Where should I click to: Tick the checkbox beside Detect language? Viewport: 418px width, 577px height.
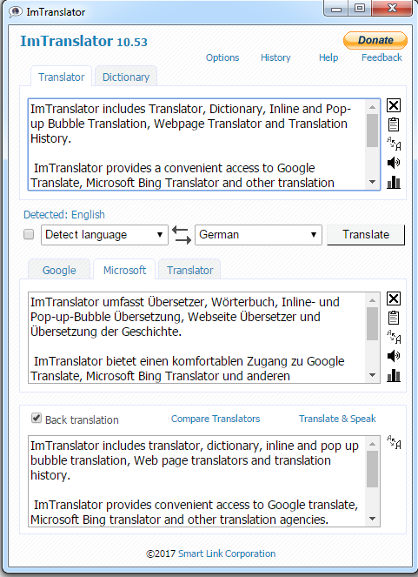pyautogui.click(x=29, y=234)
